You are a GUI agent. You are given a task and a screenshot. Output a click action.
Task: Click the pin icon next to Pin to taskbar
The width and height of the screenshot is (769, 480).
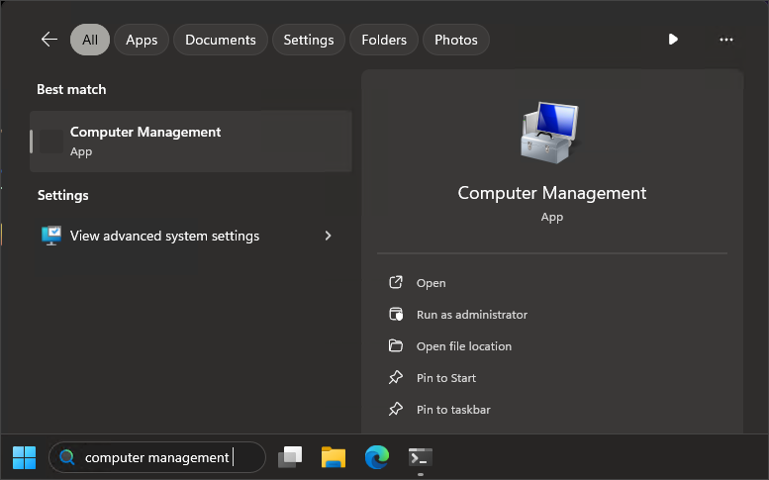coord(395,409)
